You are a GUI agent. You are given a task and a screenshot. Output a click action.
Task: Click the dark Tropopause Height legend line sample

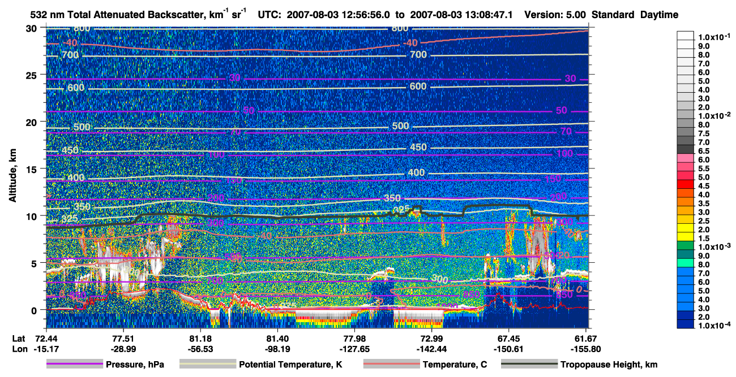[x=529, y=365]
